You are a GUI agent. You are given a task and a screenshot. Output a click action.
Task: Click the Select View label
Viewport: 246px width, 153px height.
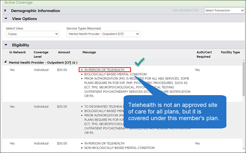15,28
